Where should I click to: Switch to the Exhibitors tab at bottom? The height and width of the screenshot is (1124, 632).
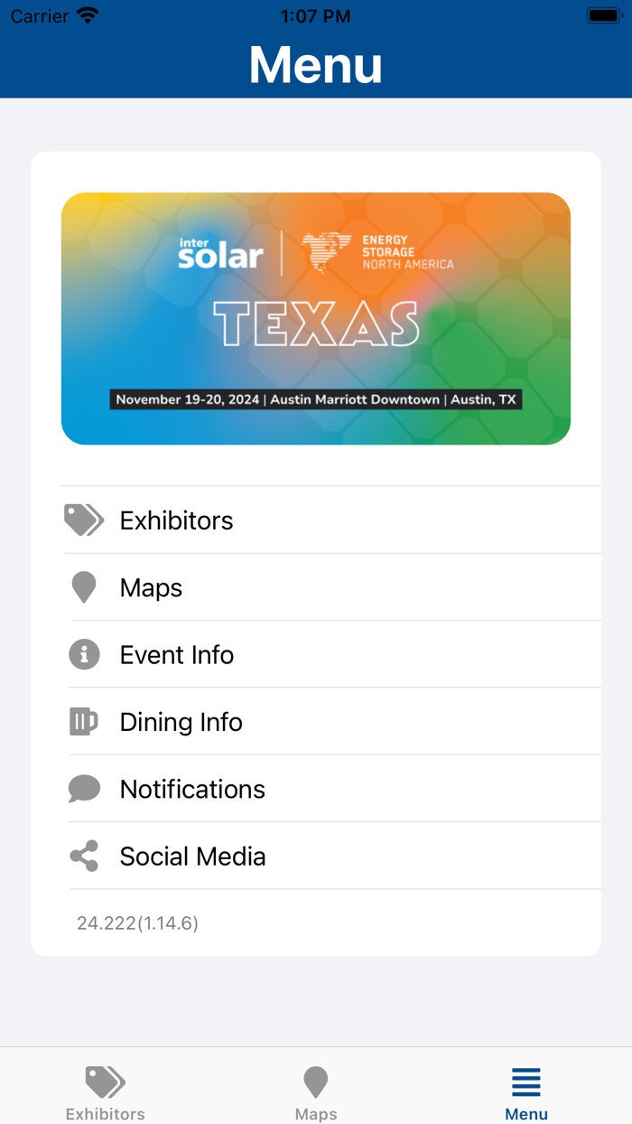(x=105, y=1089)
